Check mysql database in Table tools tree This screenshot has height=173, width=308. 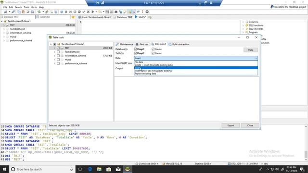(58, 60)
